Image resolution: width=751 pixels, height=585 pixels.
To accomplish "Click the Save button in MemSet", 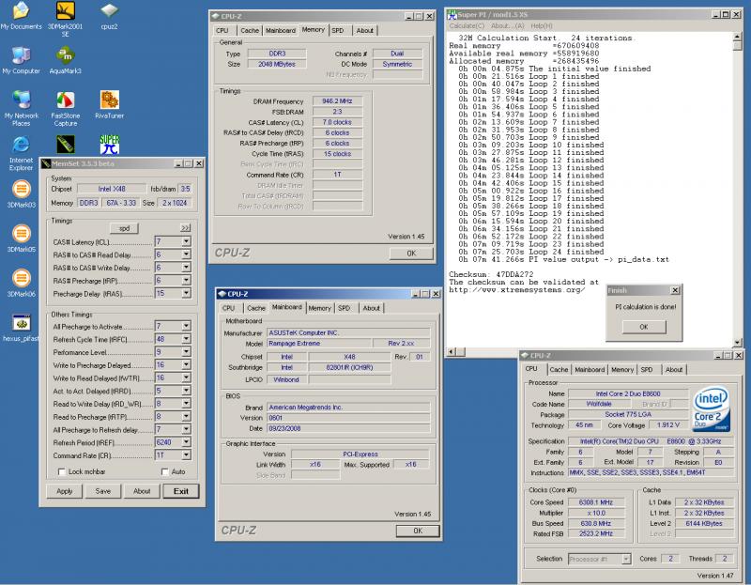I will pyautogui.click(x=103, y=491).
